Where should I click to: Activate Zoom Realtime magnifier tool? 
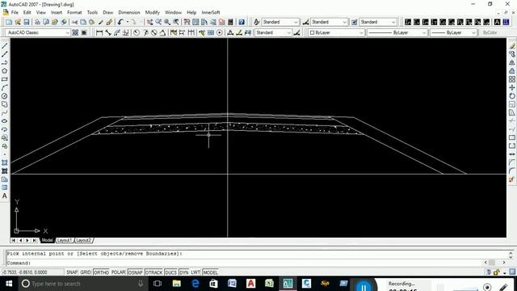point(158,22)
